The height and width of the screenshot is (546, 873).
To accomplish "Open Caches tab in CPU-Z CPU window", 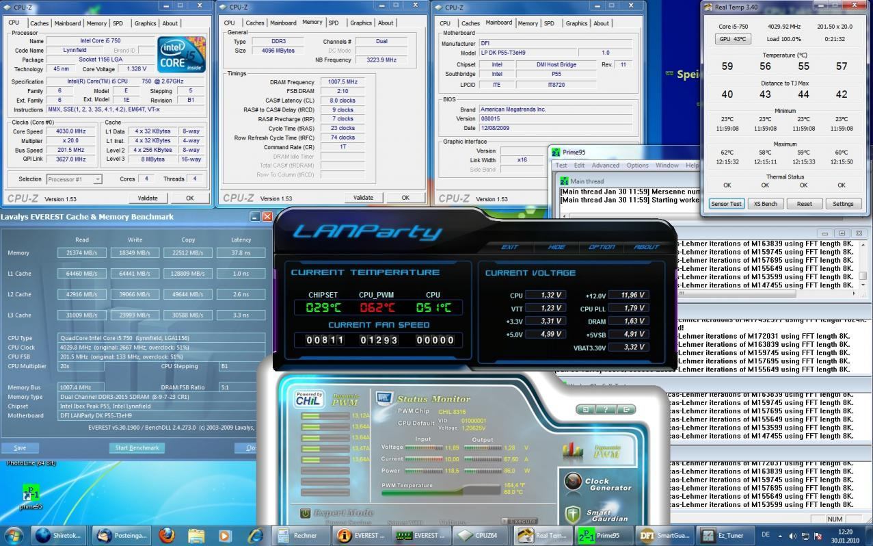I will click(40, 23).
